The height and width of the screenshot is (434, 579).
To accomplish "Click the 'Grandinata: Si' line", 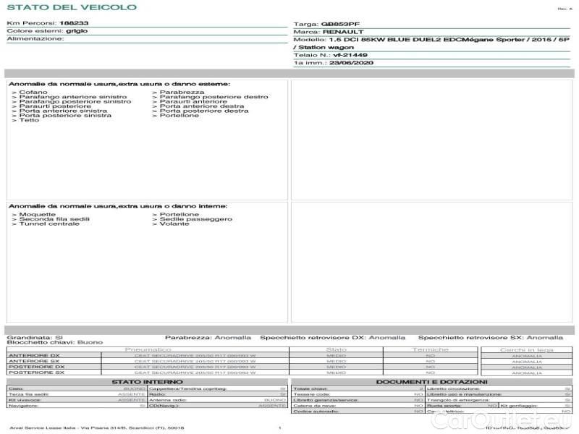I will coord(35,337).
